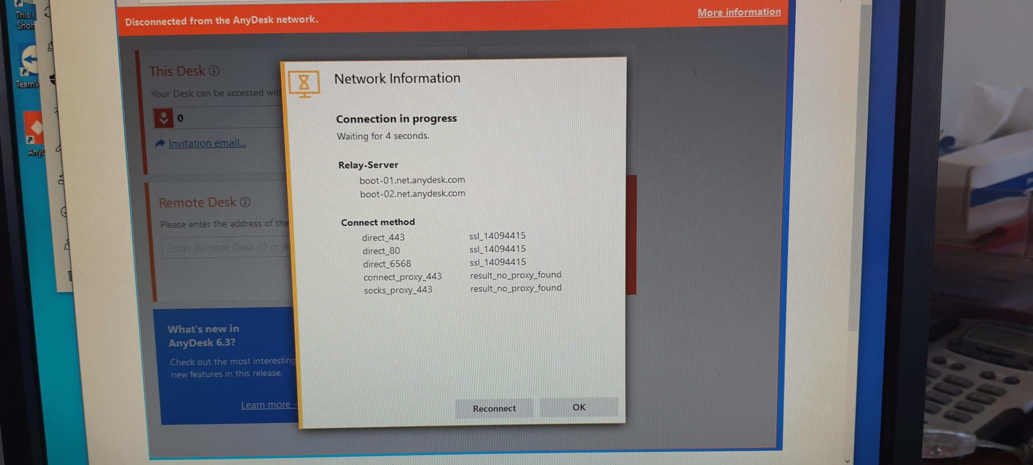Click the This Desk info icon

tap(214, 71)
